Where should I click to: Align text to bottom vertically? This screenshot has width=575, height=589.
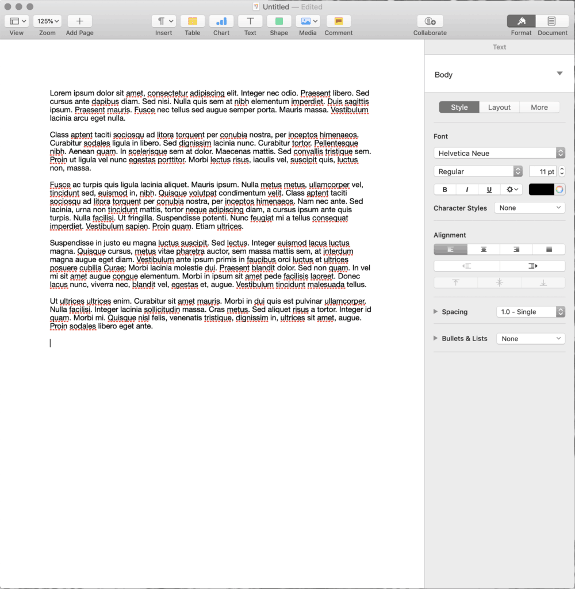(x=543, y=282)
